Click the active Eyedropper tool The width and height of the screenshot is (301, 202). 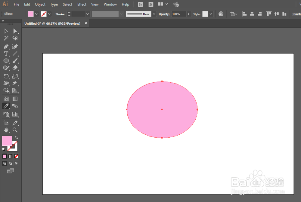click(6, 106)
